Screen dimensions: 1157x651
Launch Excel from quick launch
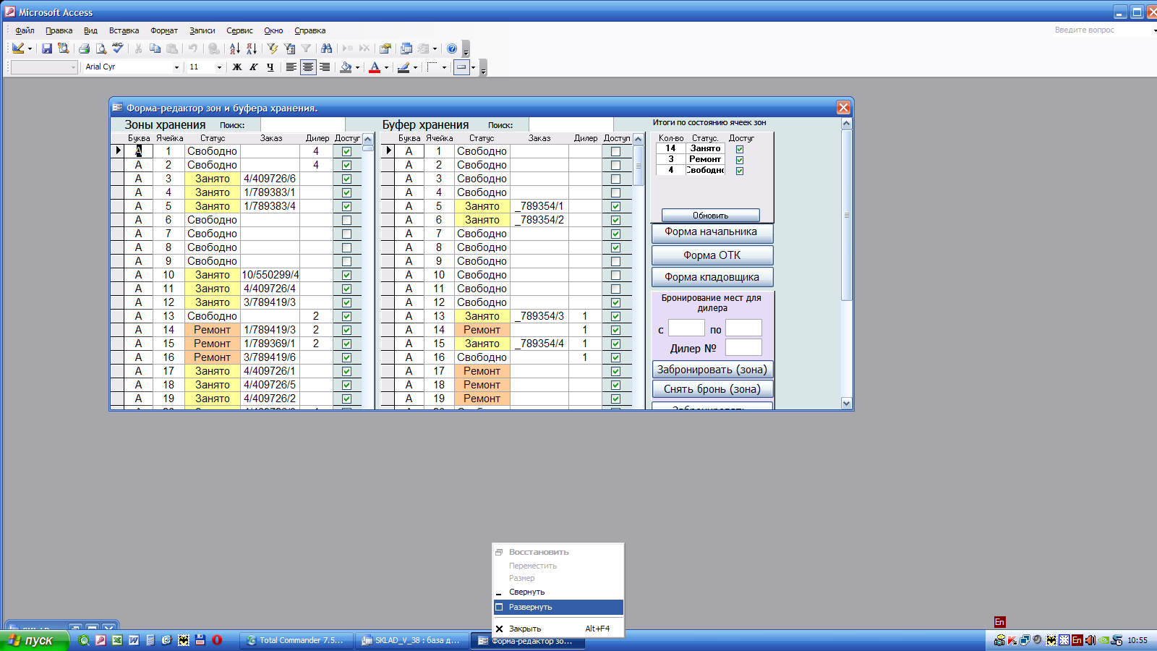pos(117,640)
